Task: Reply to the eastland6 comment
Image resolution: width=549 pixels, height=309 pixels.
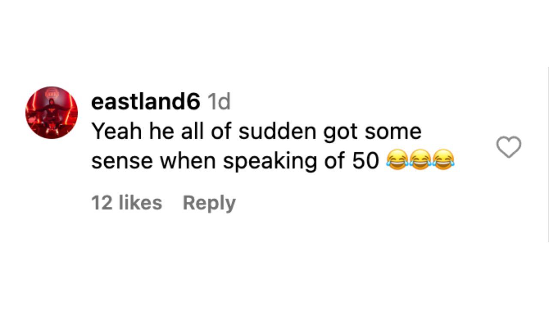Action: (x=209, y=203)
